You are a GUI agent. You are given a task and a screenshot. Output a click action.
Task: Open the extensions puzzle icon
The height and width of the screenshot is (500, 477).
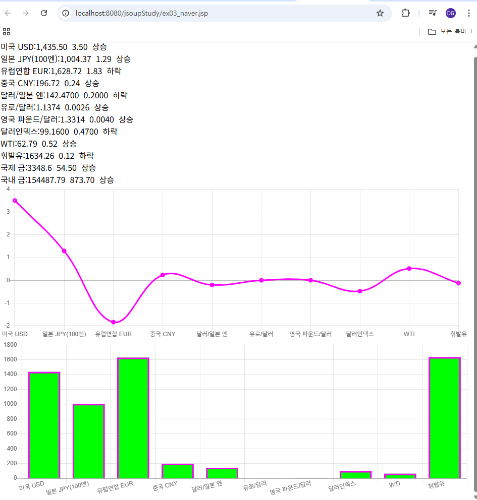click(405, 13)
